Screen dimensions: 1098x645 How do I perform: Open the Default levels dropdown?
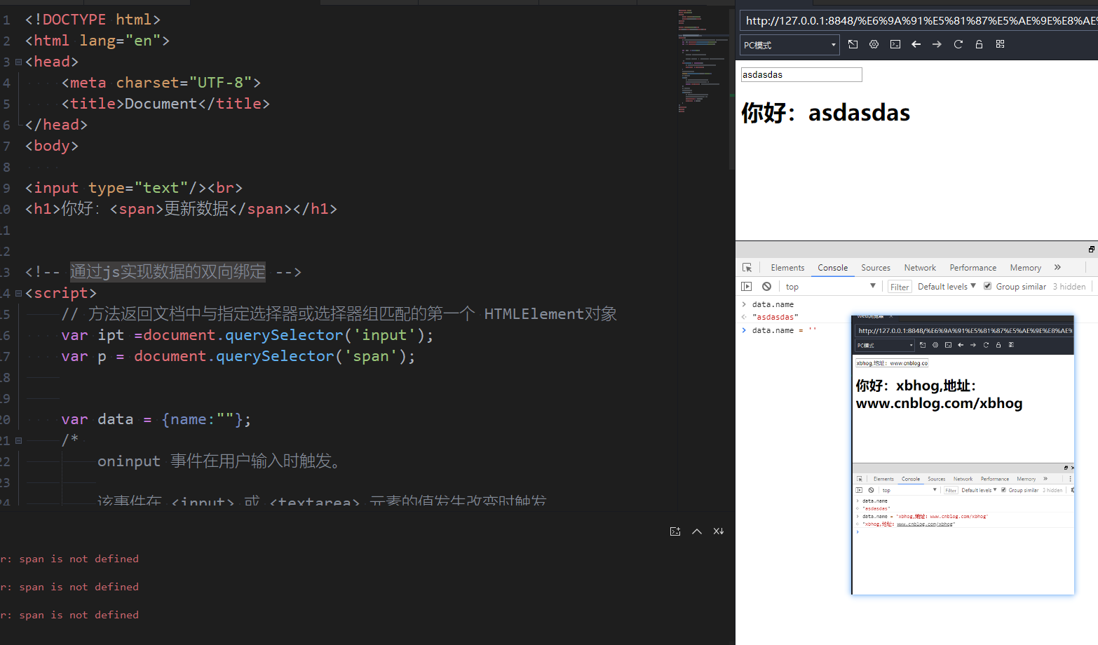point(947,286)
